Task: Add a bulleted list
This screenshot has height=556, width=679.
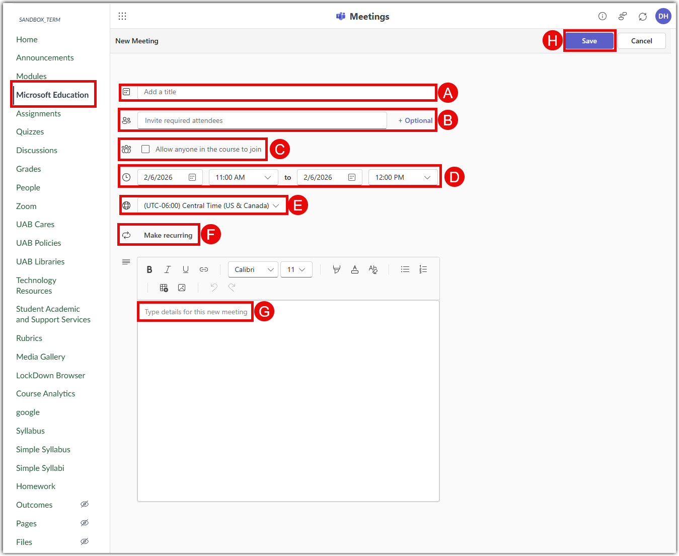Action: pyautogui.click(x=405, y=269)
